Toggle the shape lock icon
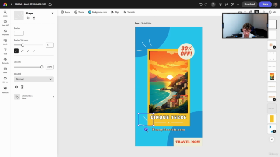The width and height of the screenshot is (280, 157). tap(34, 18)
